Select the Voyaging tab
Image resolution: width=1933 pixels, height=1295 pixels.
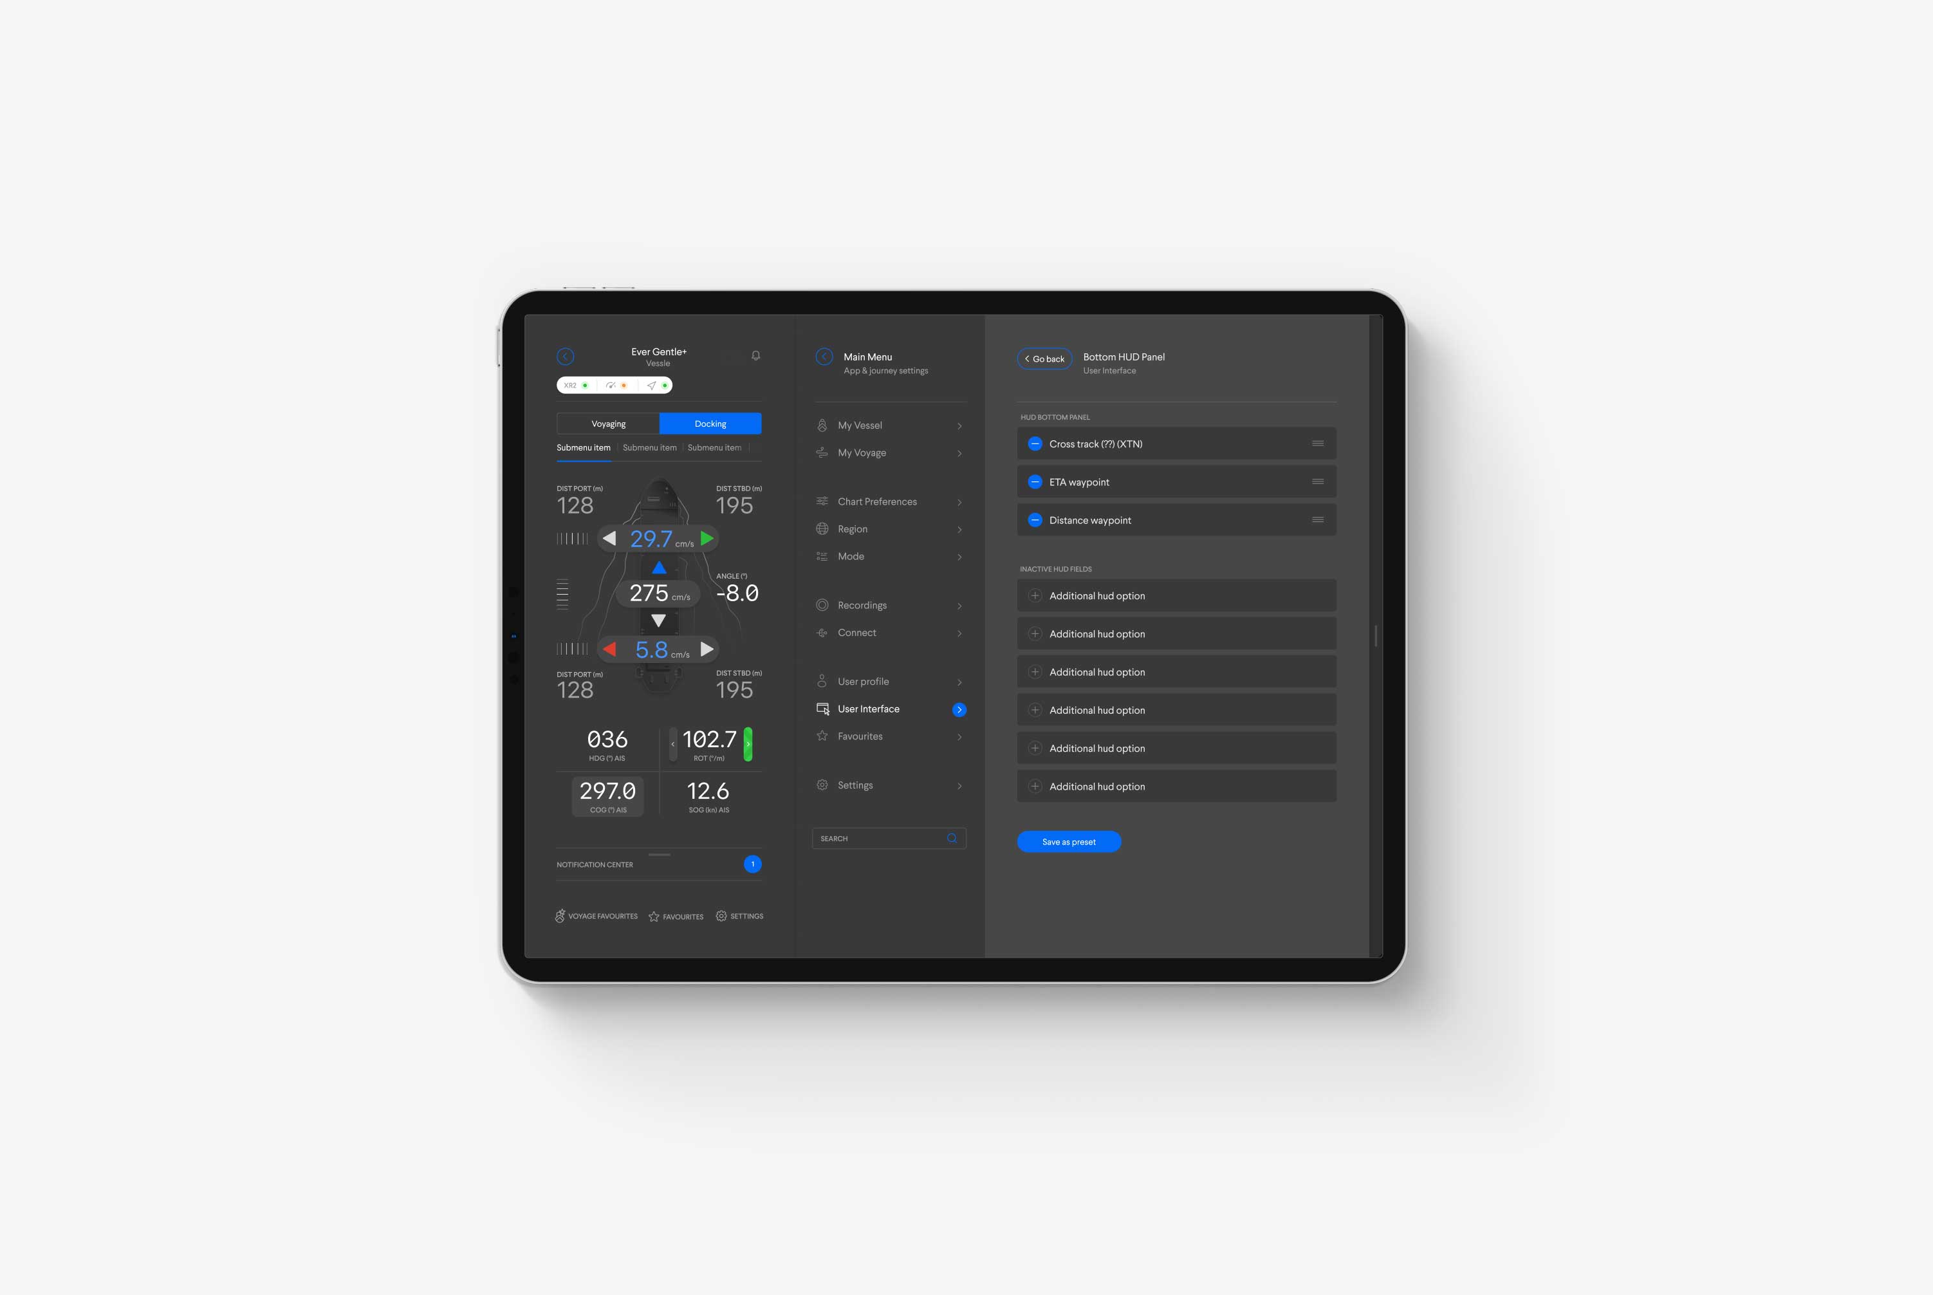(x=607, y=422)
